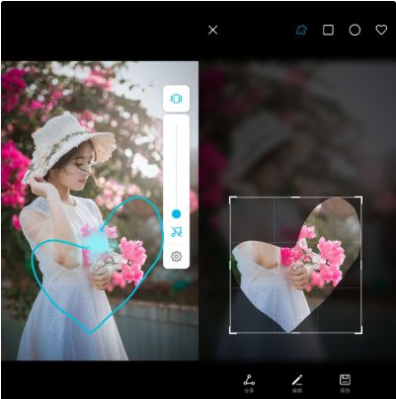Viewport: 396px width, 399px height.
Task: Toggle the vibration mode button
Action: pyautogui.click(x=176, y=99)
